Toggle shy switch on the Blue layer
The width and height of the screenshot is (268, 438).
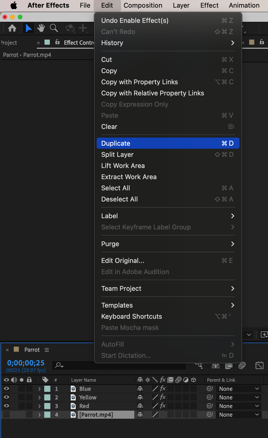click(140, 389)
